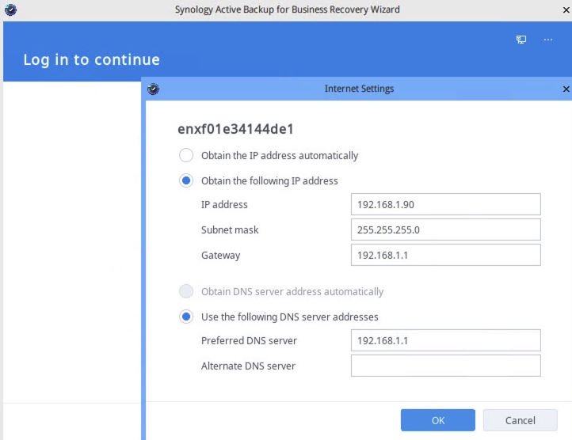572x440 pixels.
Task: Cancel the Internet Settings dialog
Action: point(521,420)
